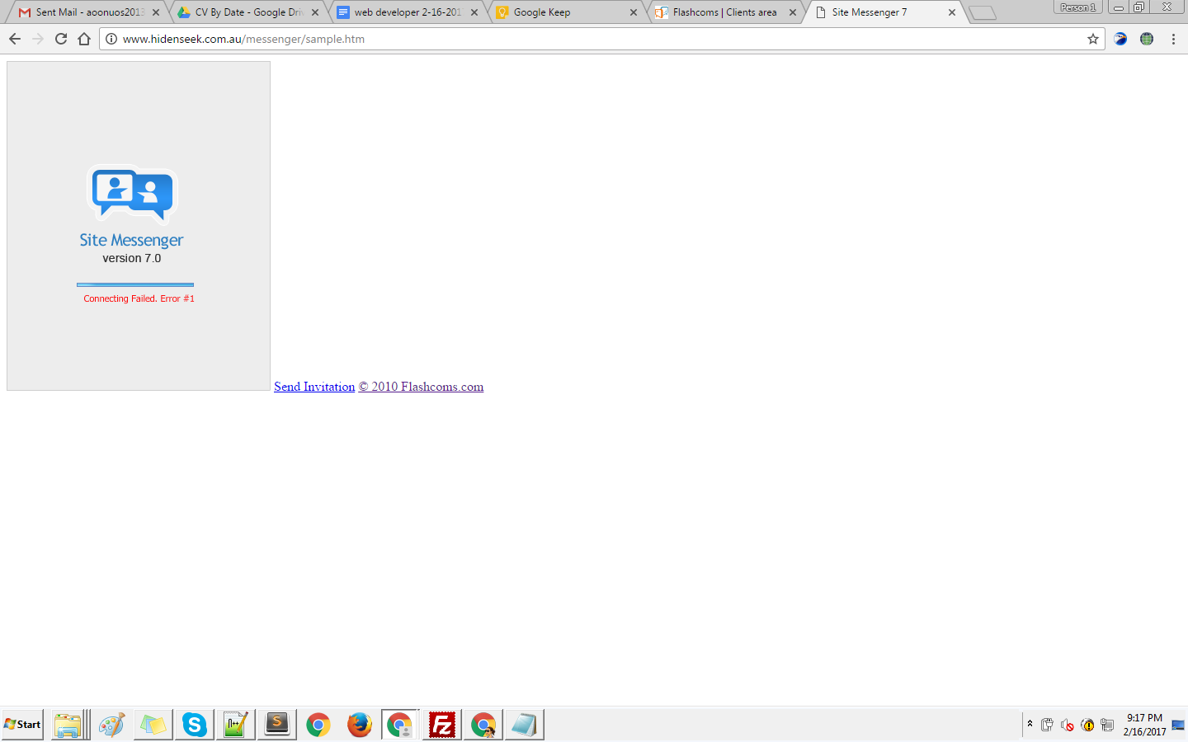
Task: Toggle the muted speaker volume icon
Action: point(1067,726)
